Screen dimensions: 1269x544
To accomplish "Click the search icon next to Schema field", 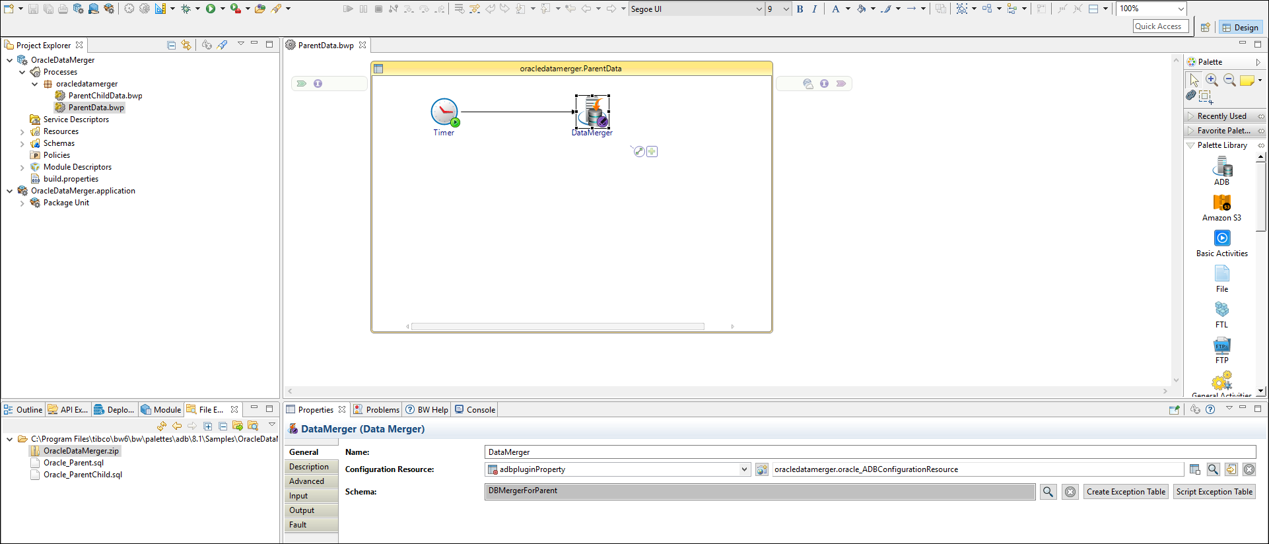I will (x=1048, y=492).
